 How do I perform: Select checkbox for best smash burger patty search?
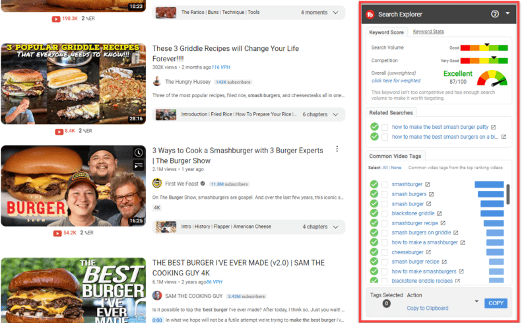(x=384, y=127)
